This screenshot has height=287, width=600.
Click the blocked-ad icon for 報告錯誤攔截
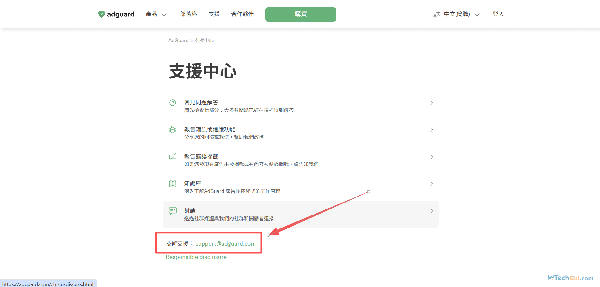point(173,157)
